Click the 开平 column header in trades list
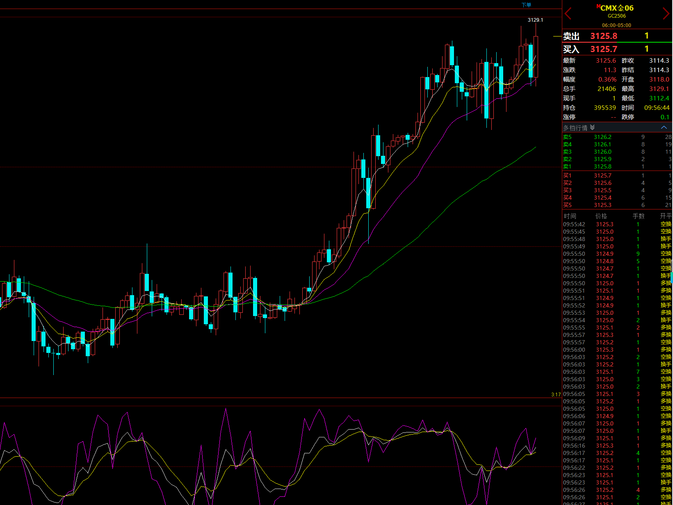The width and height of the screenshot is (673, 505). pos(666,216)
